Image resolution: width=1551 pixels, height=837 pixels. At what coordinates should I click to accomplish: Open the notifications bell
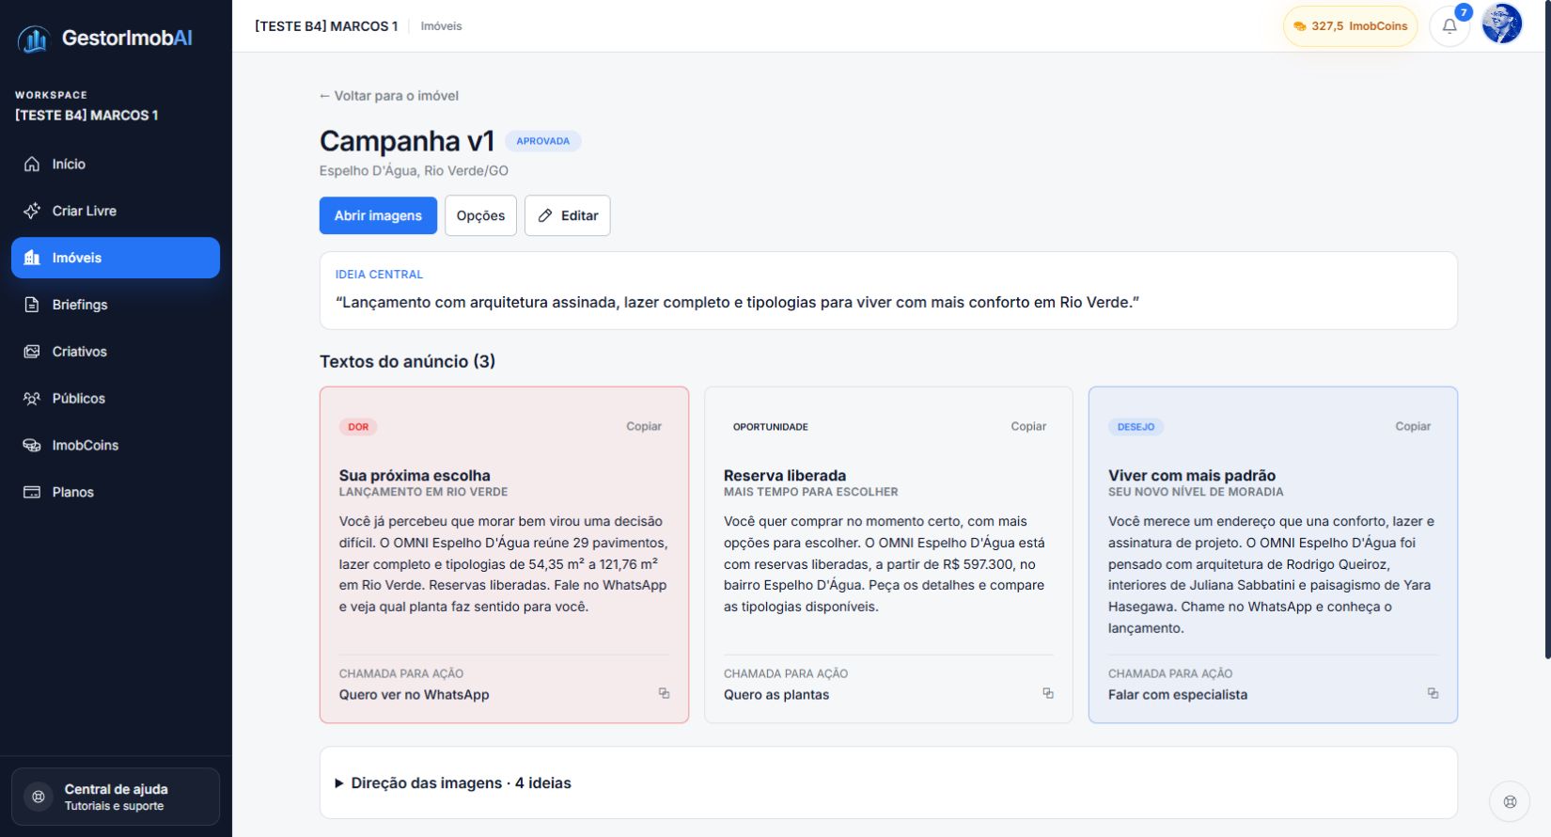(x=1449, y=26)
